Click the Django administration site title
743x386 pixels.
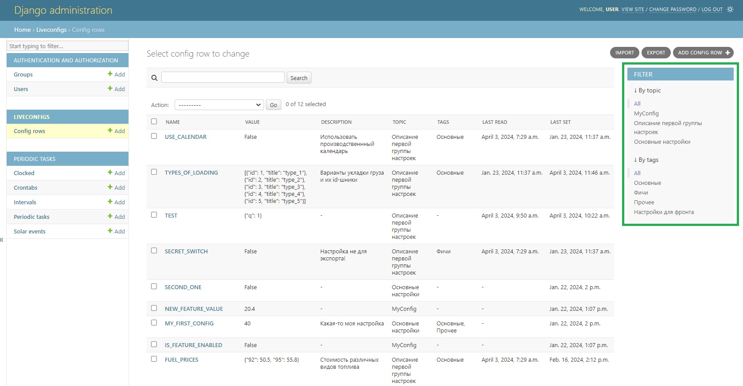coord(63,10)
